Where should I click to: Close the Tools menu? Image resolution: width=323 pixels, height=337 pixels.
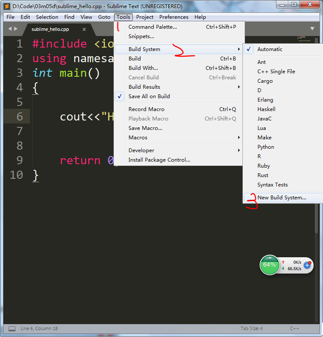(123, 17)
